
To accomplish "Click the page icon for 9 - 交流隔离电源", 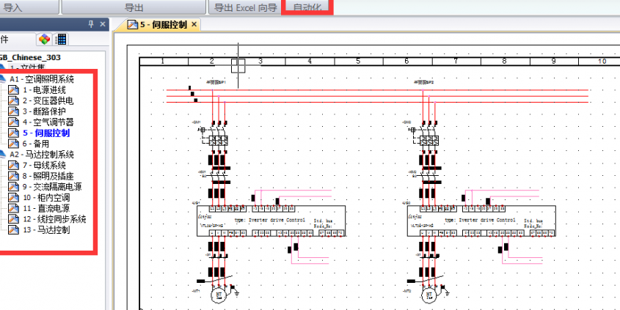I will point(14,186).
